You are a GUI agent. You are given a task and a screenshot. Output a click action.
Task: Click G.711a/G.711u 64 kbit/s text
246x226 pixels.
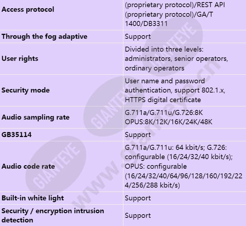pyautogui.click(x=165, y=147)
